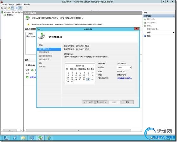The height and width of the screenshot is (142, 177).
Task: Click the main pane horizontal scrollbar thumb
Action: coord(79,130)
